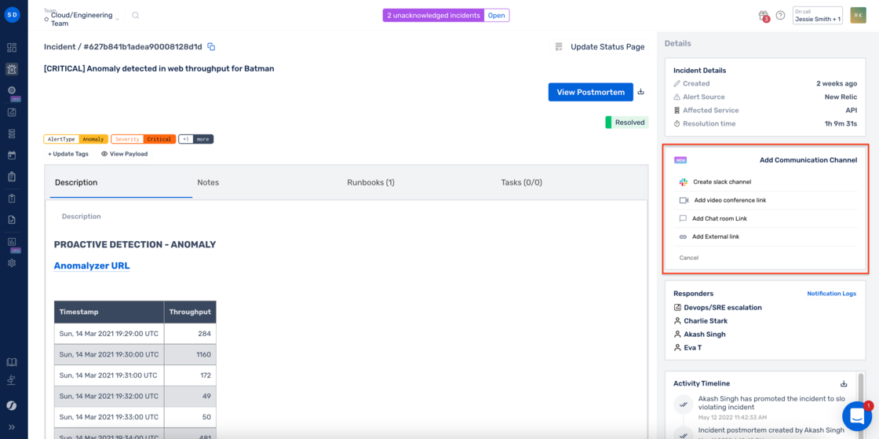Open the Cloud/Engineering Team dropdown
Viewport: 879px width, 439px height.
[82, 19]
